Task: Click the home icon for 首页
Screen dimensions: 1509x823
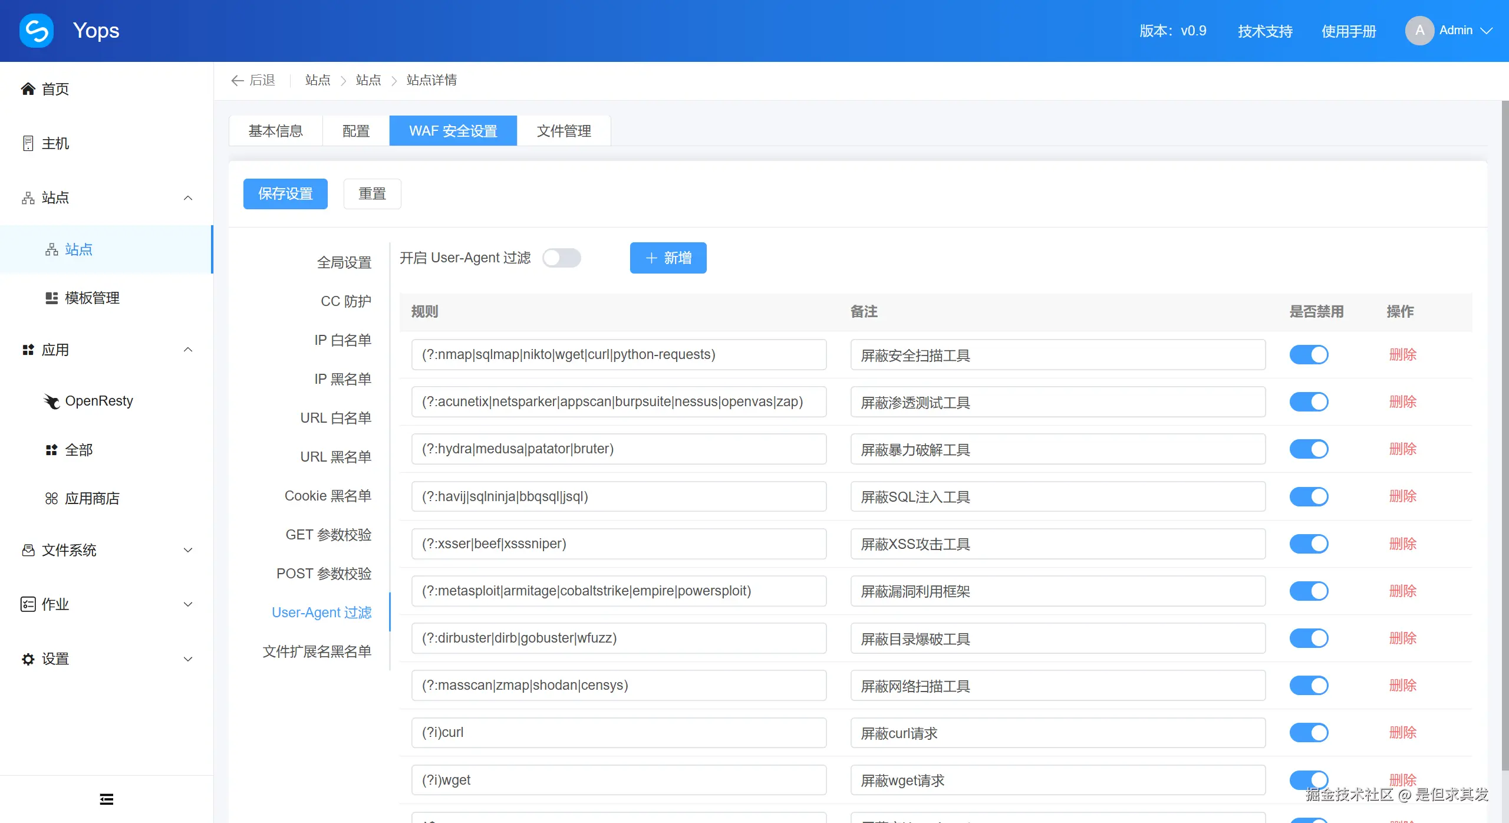Action: point(28,89)
